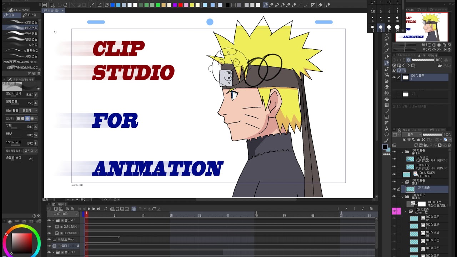Select the Decoration brush tool in tool palette
The image size is (457, 257).
pyautogui.click(x=387, y=81)
